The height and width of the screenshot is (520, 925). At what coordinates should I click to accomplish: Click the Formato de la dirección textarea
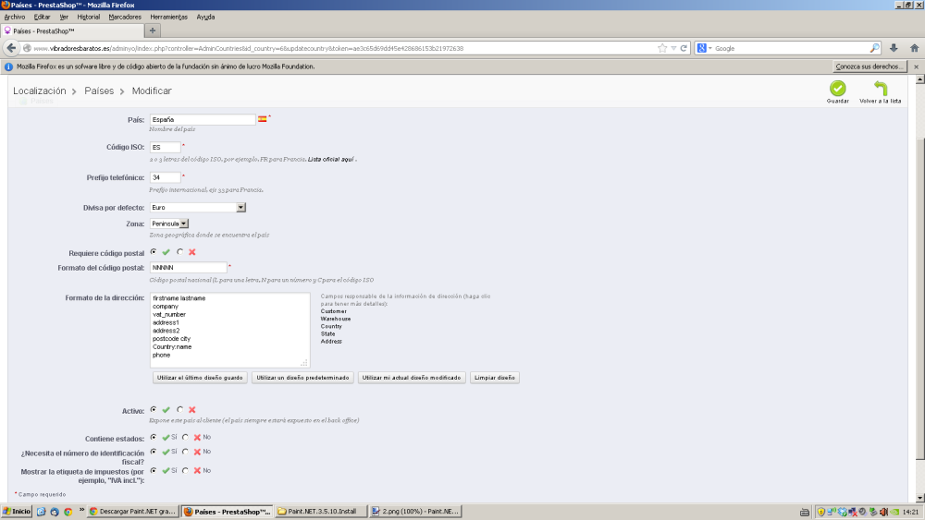click(230, 330)
